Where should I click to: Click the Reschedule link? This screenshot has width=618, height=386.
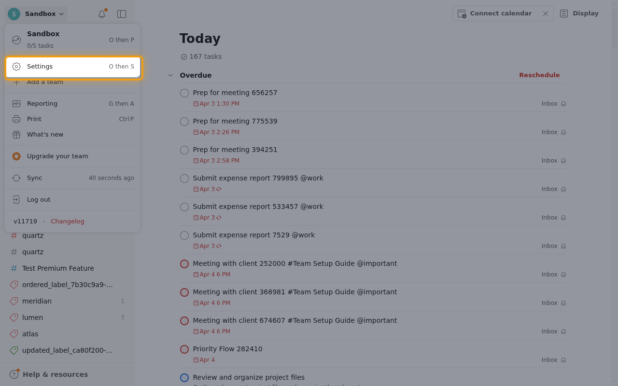click(539, 75)
